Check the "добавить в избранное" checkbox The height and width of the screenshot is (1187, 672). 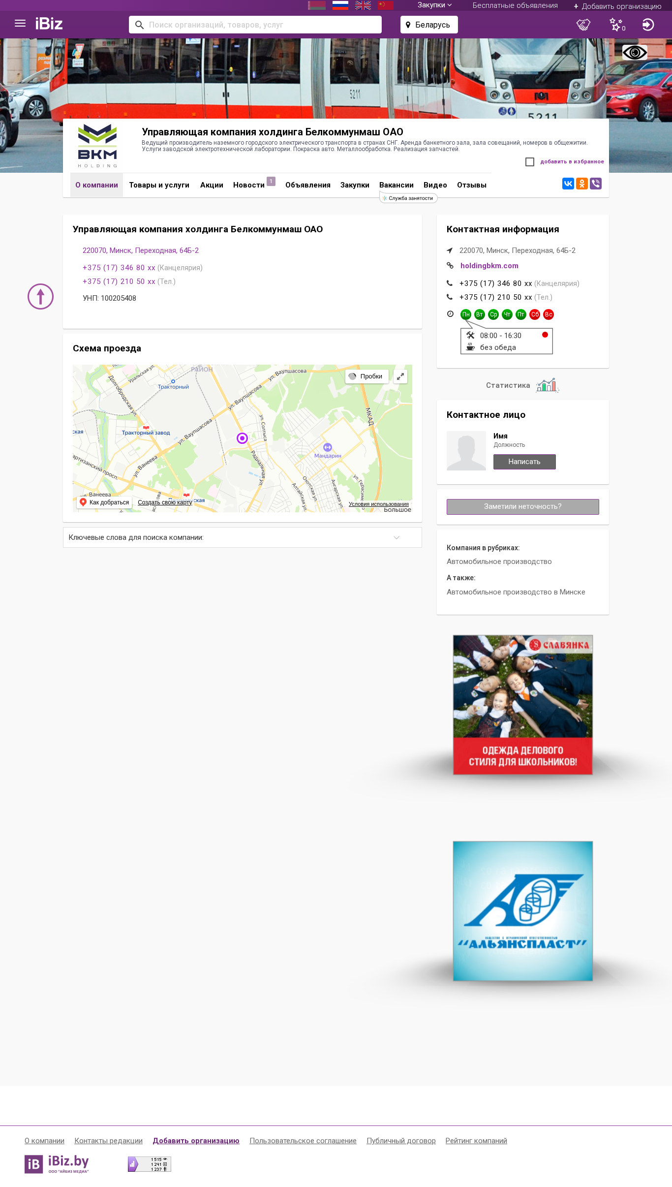(x=530, y=162)
